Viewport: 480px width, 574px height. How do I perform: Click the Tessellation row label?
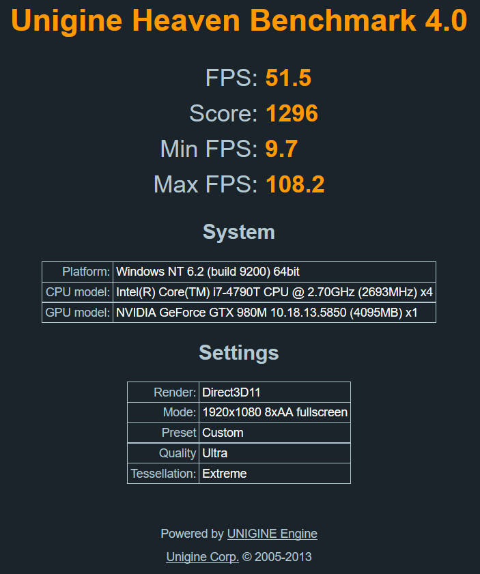[x=163, y=474]
